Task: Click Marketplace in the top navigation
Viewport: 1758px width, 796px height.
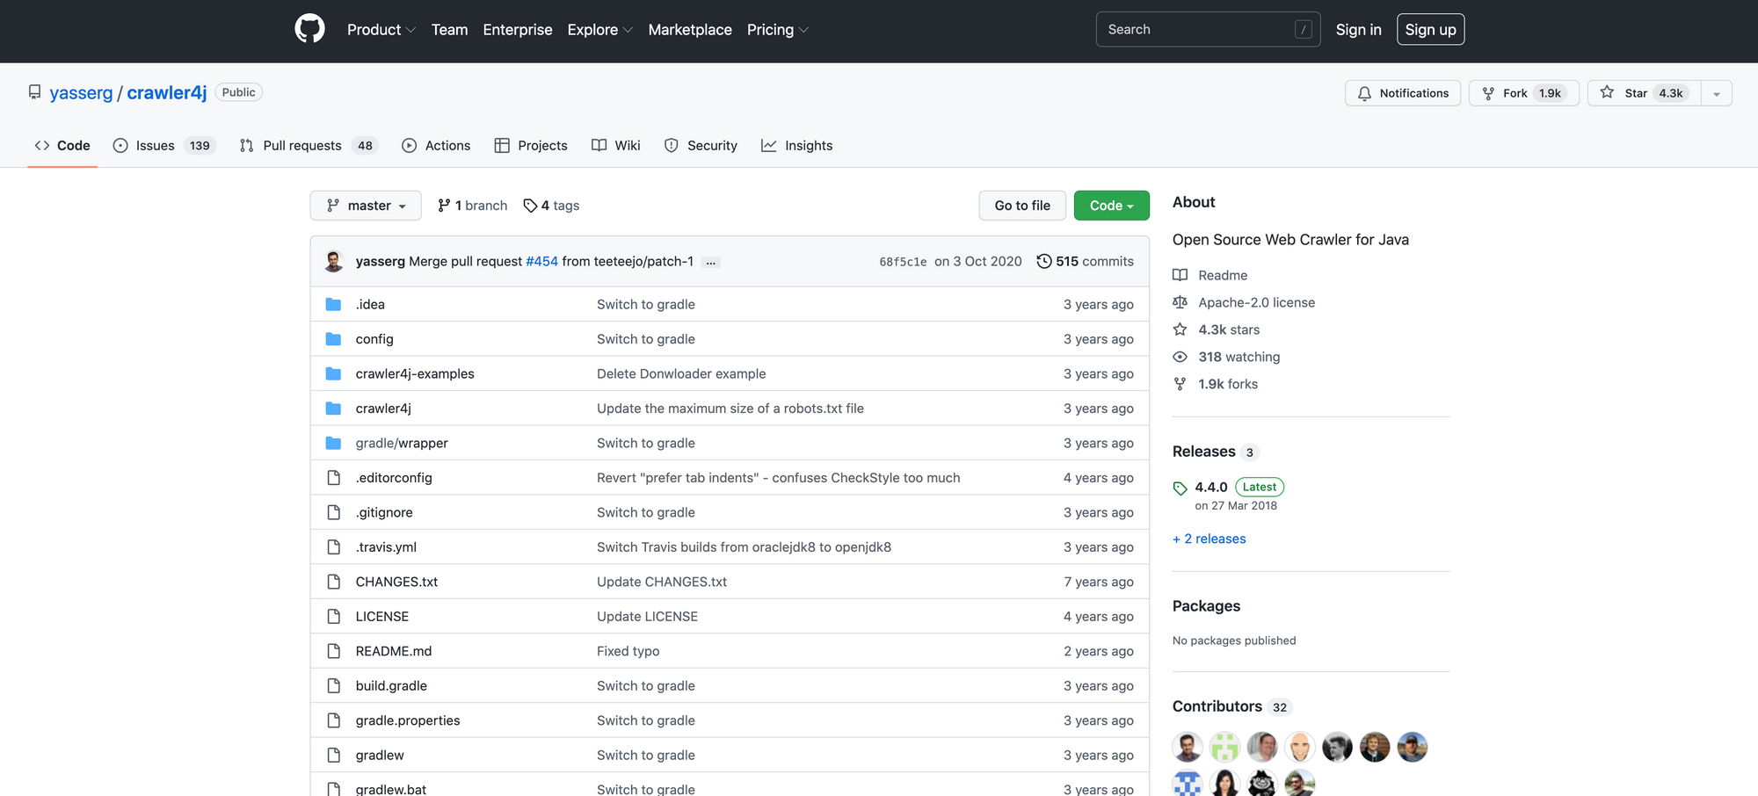Action: pyautogui.click(x=690, y=30)
